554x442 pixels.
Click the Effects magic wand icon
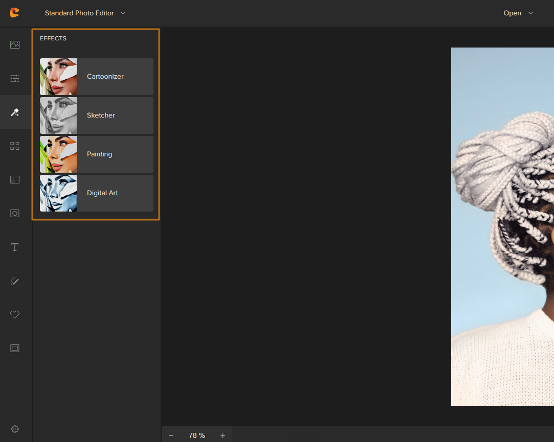(15, 112)
